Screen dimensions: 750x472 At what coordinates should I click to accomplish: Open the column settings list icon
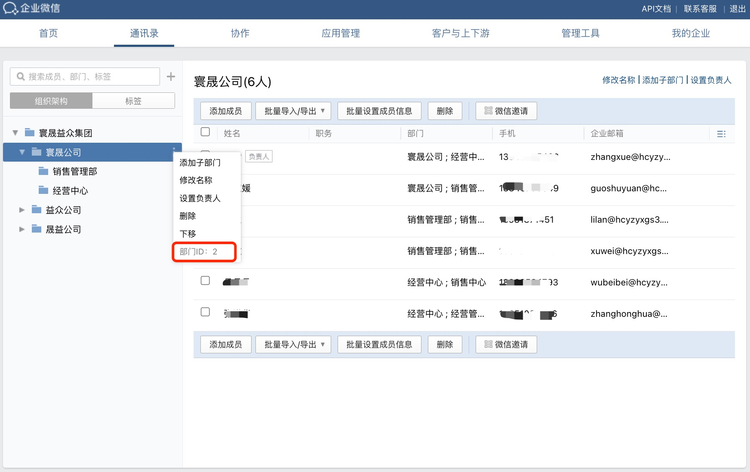[721, 134]
